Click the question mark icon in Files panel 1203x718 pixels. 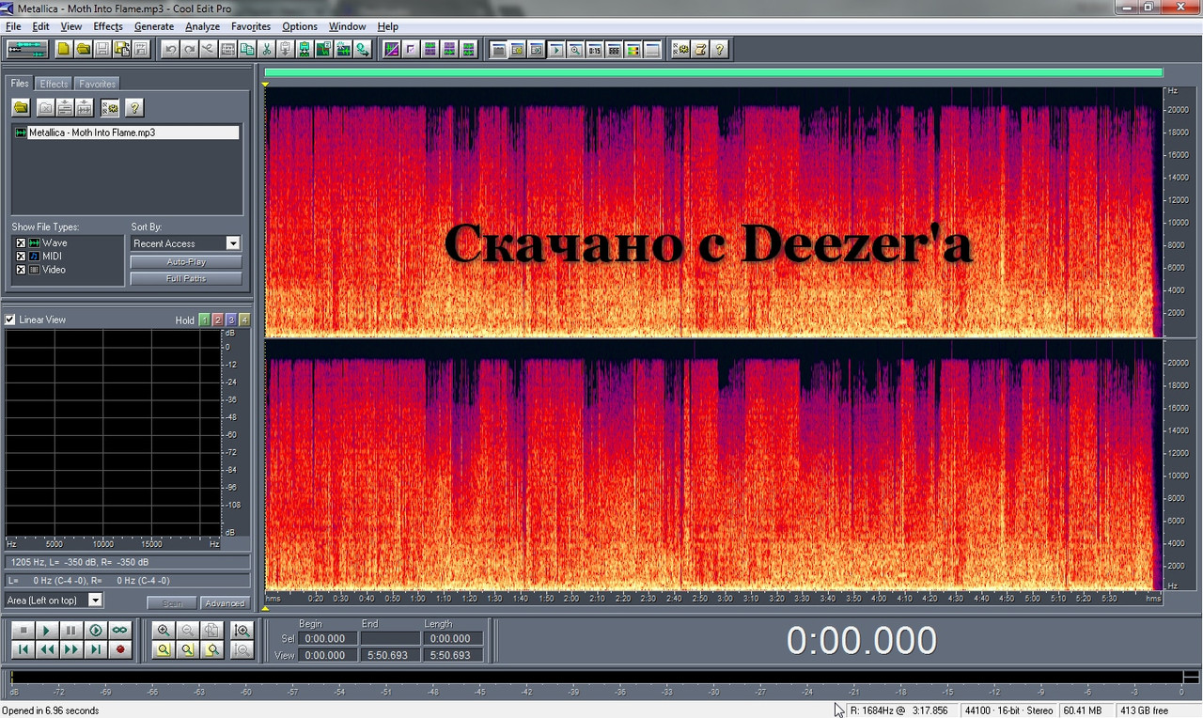click(x=134, y=108)
